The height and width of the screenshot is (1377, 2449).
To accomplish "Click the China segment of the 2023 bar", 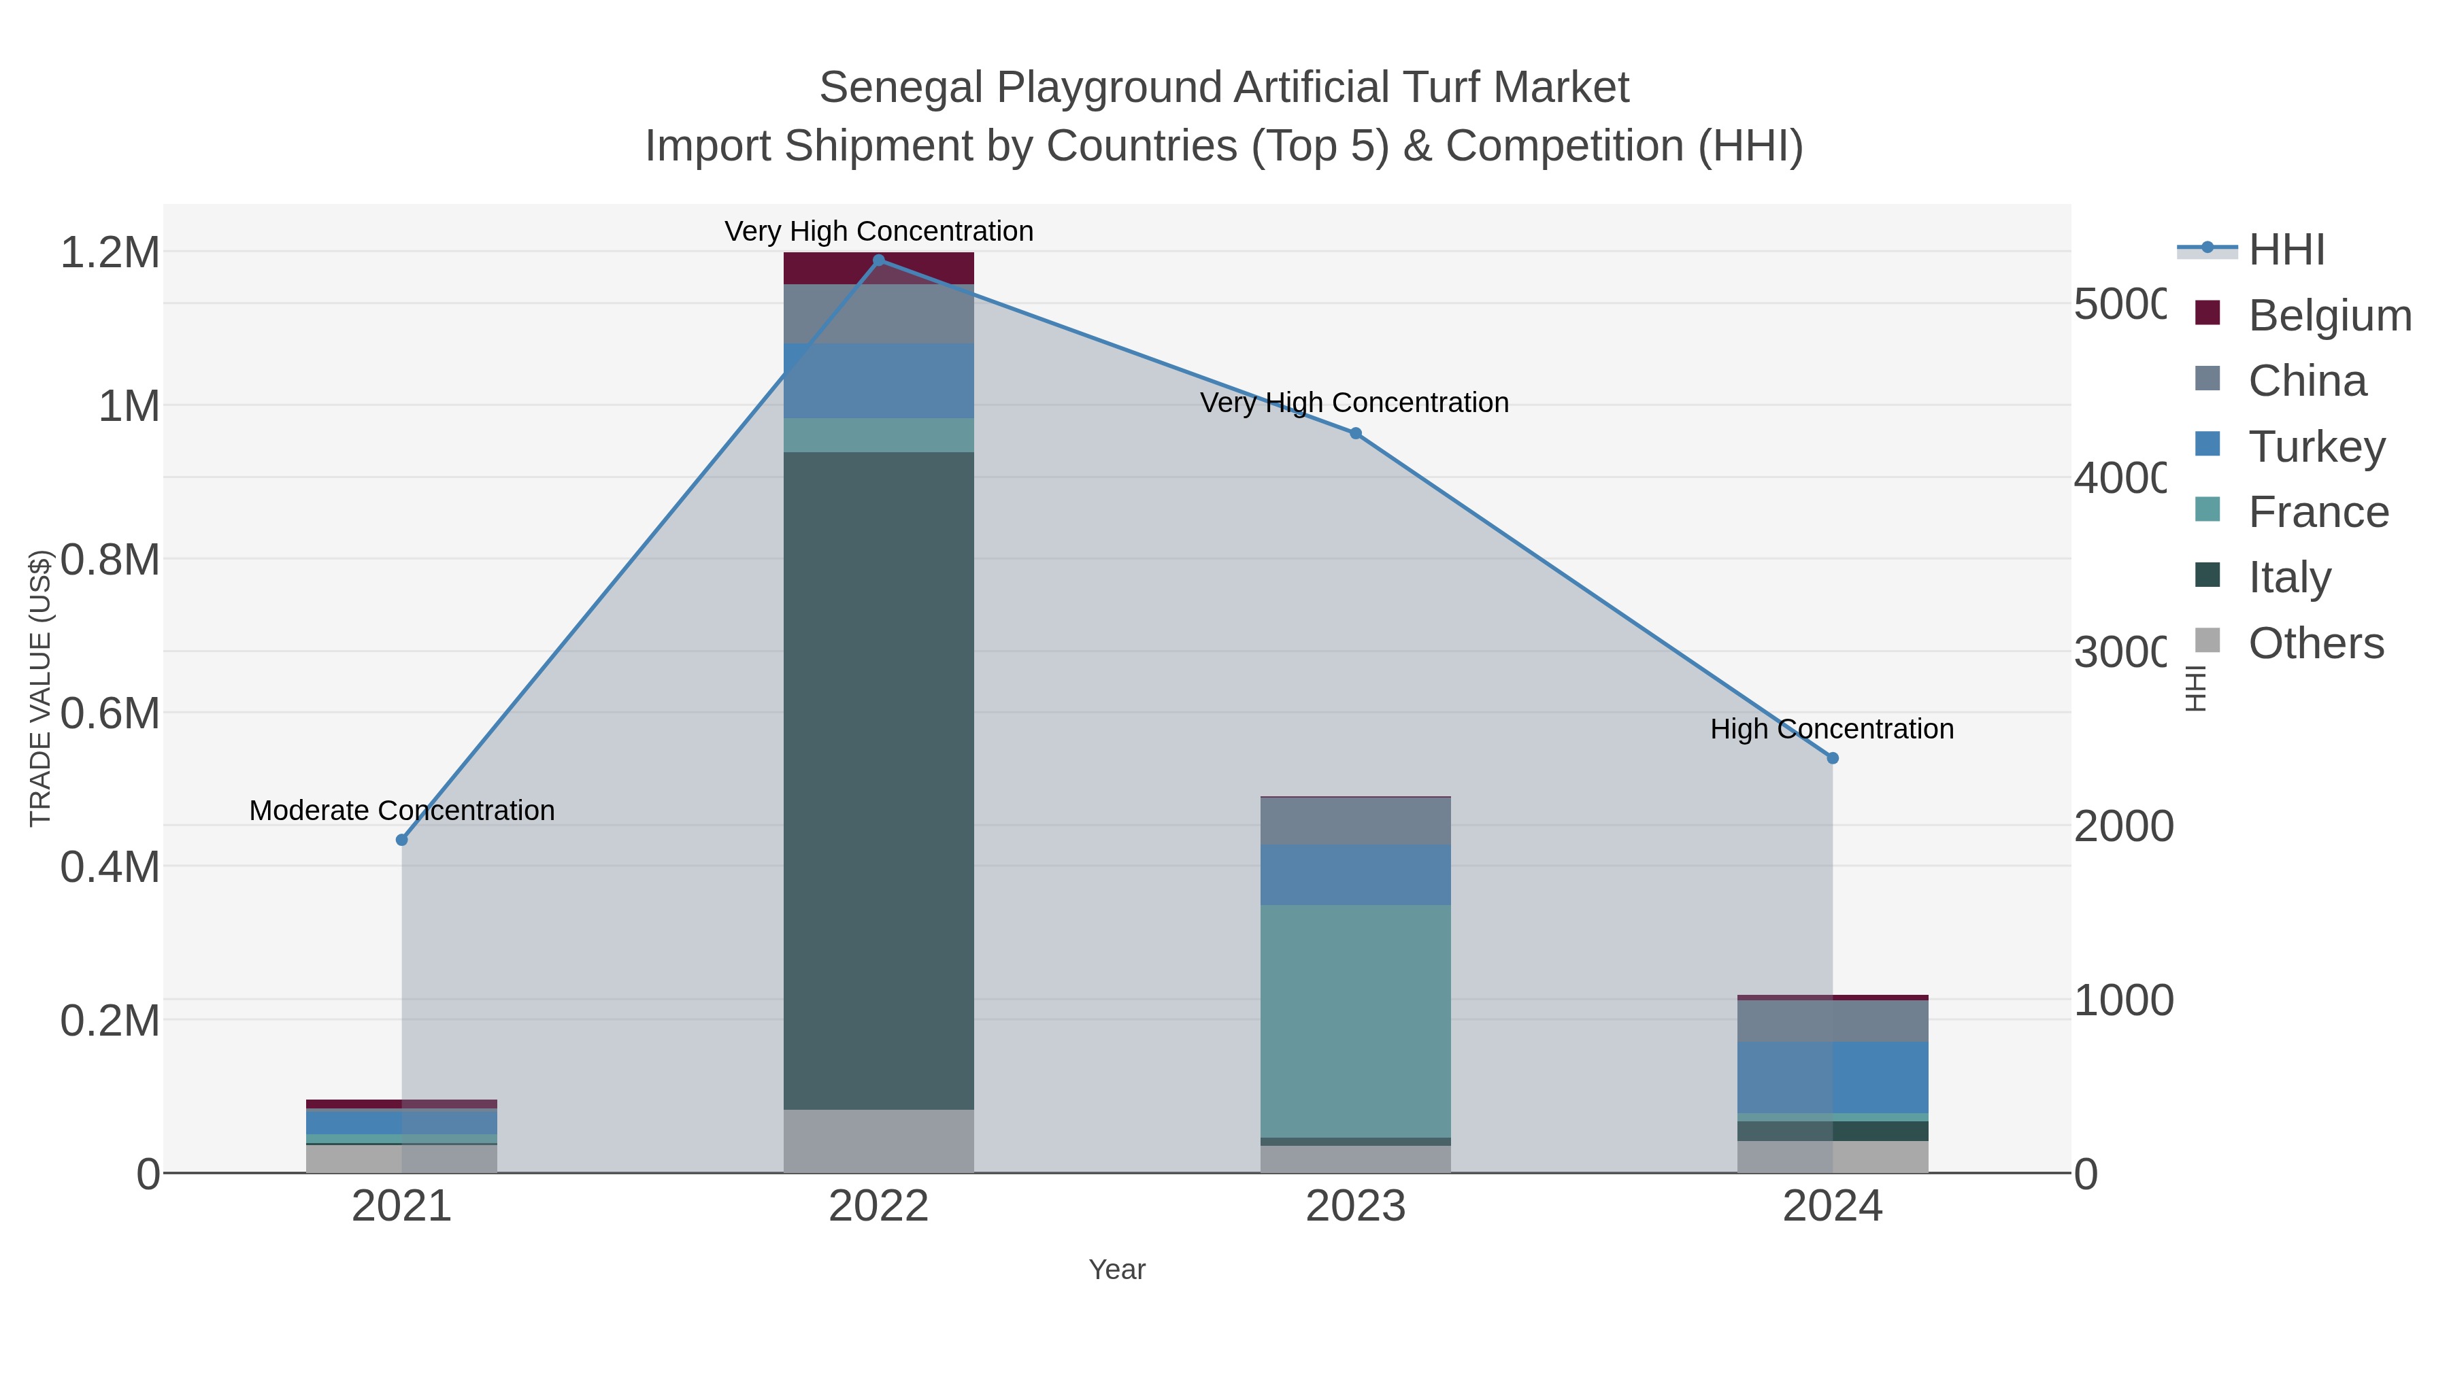I will click(1356, 821).
